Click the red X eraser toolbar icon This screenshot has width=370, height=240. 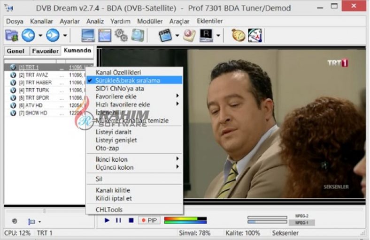click(189, 35)
